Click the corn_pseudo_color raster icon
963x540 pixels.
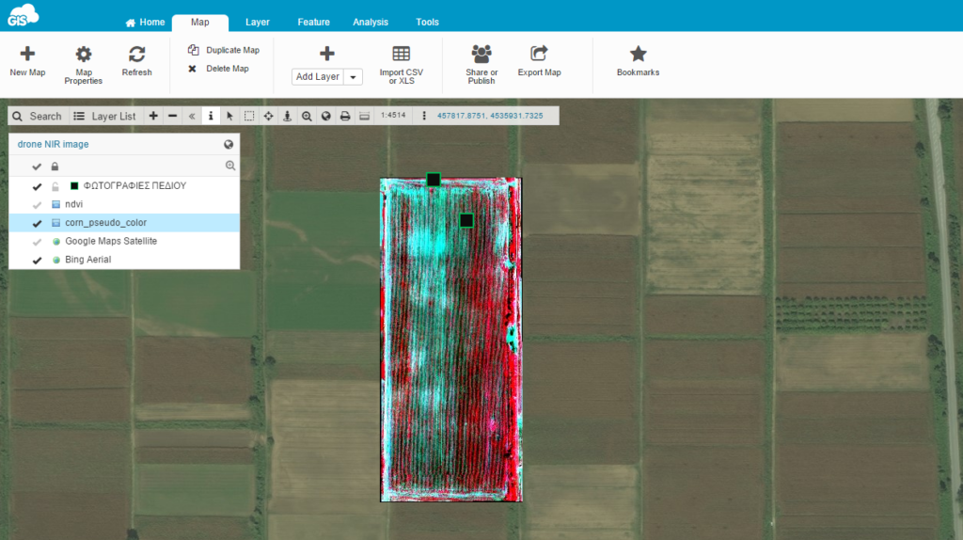pyautogui.click(x=55, y=223)
